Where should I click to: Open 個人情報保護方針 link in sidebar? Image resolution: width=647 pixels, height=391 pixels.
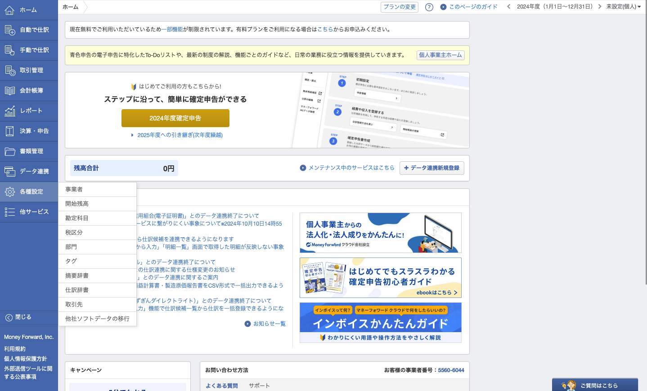click(x=26, y=359)
